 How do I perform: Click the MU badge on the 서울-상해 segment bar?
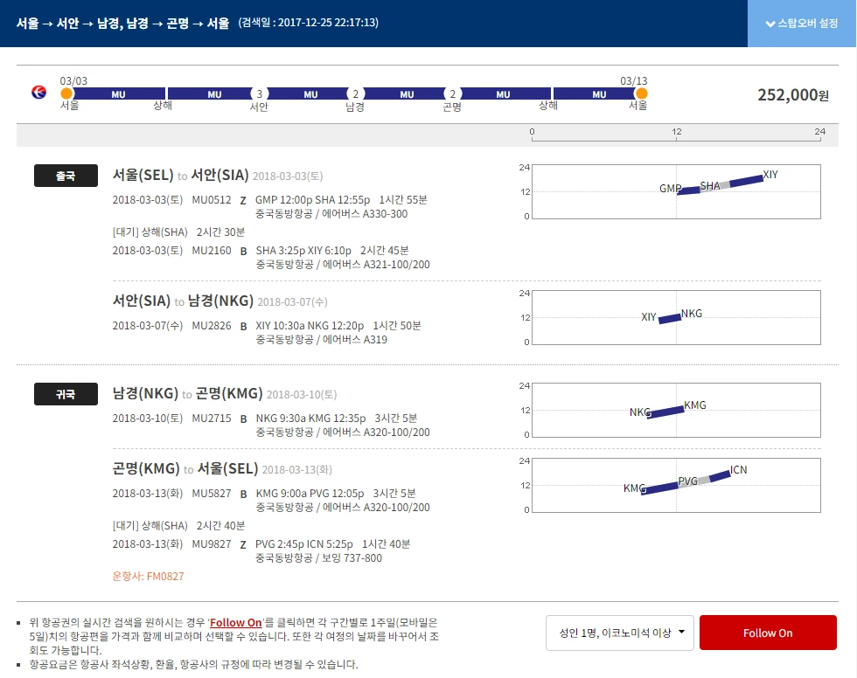(x=118, y=93)
